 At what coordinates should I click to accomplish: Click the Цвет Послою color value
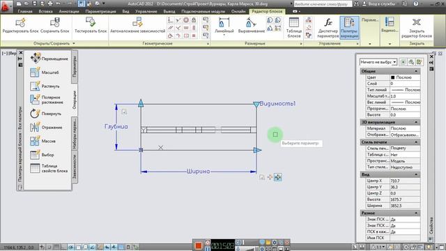pos(405,77)
